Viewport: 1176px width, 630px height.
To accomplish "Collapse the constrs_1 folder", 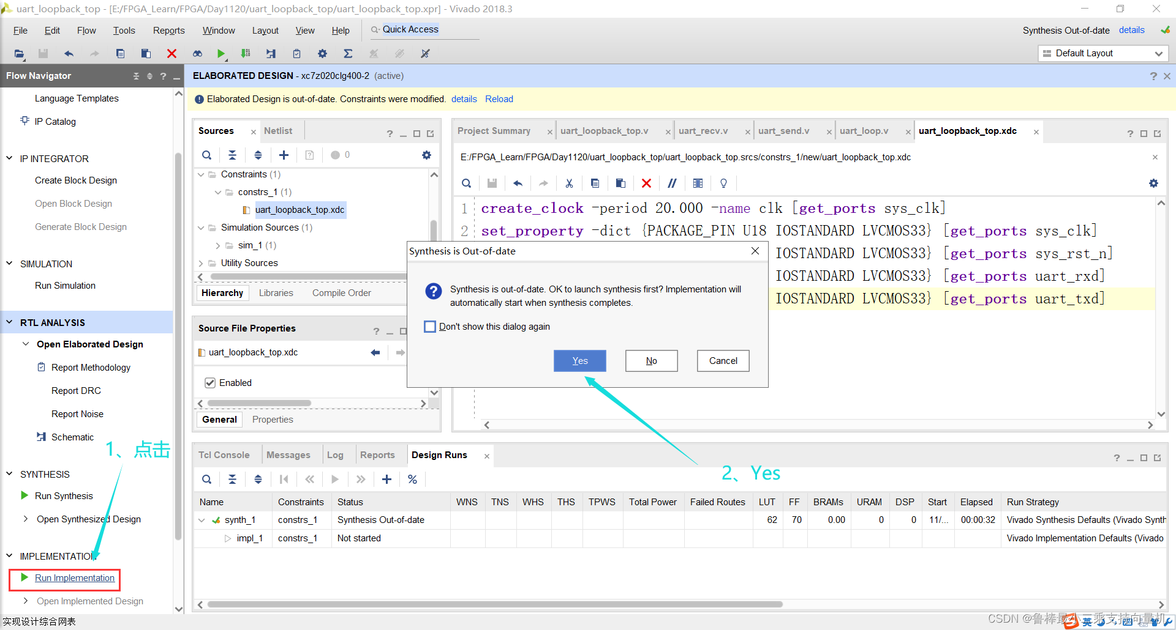I will (218, 193).
